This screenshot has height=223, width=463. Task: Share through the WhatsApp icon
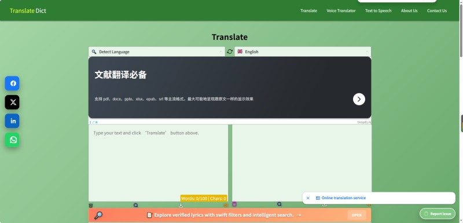[12, 140]
